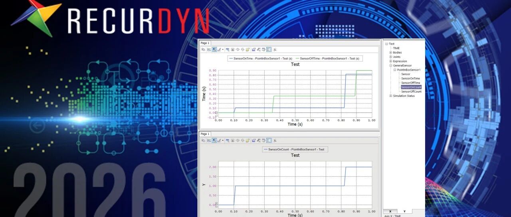Viewport: 511px width, 217px height.
Task: Open the pencil tool dropdown arrow in the upper plot toolbar
Action: [x=223, y=49]
